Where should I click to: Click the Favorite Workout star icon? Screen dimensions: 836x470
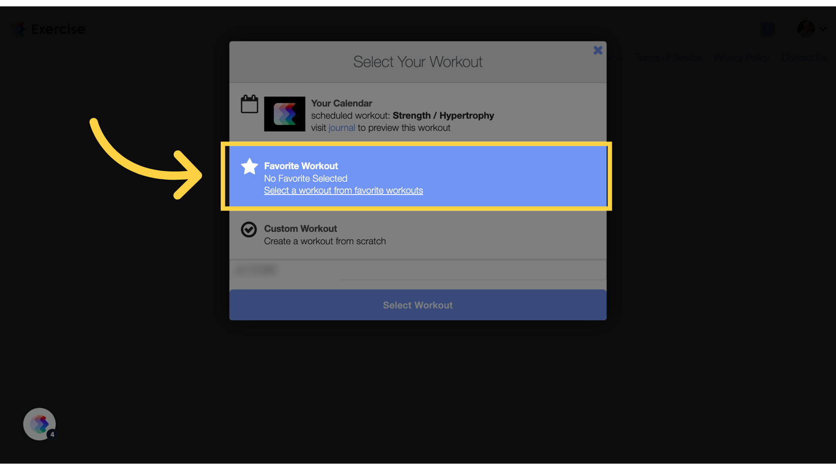249,166
